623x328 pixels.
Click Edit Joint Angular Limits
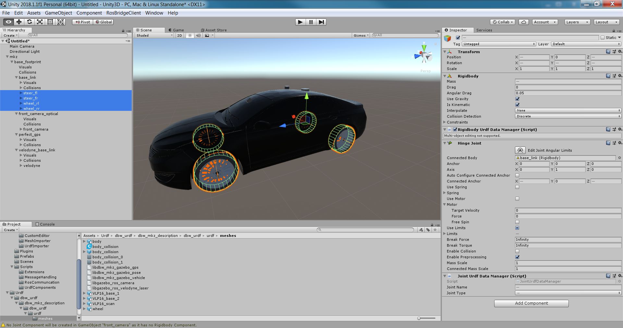(x=520, y=150)
